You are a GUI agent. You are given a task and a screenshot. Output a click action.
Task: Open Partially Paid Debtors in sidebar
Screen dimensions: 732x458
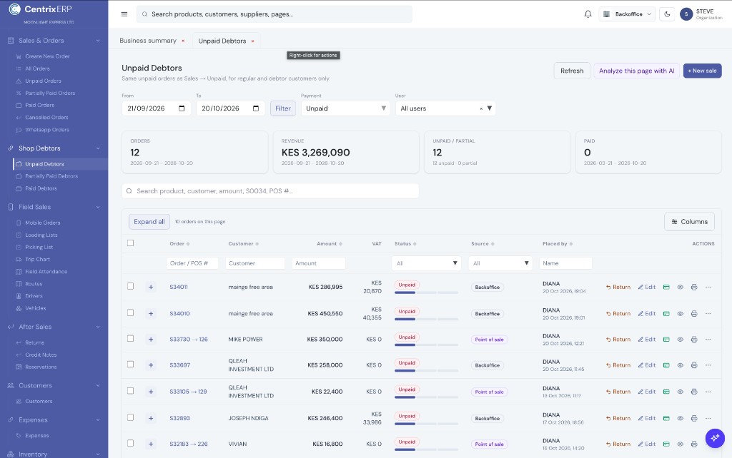(51, 176)
